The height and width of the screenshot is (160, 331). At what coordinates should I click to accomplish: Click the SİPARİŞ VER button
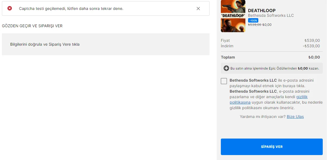[272, 147]
